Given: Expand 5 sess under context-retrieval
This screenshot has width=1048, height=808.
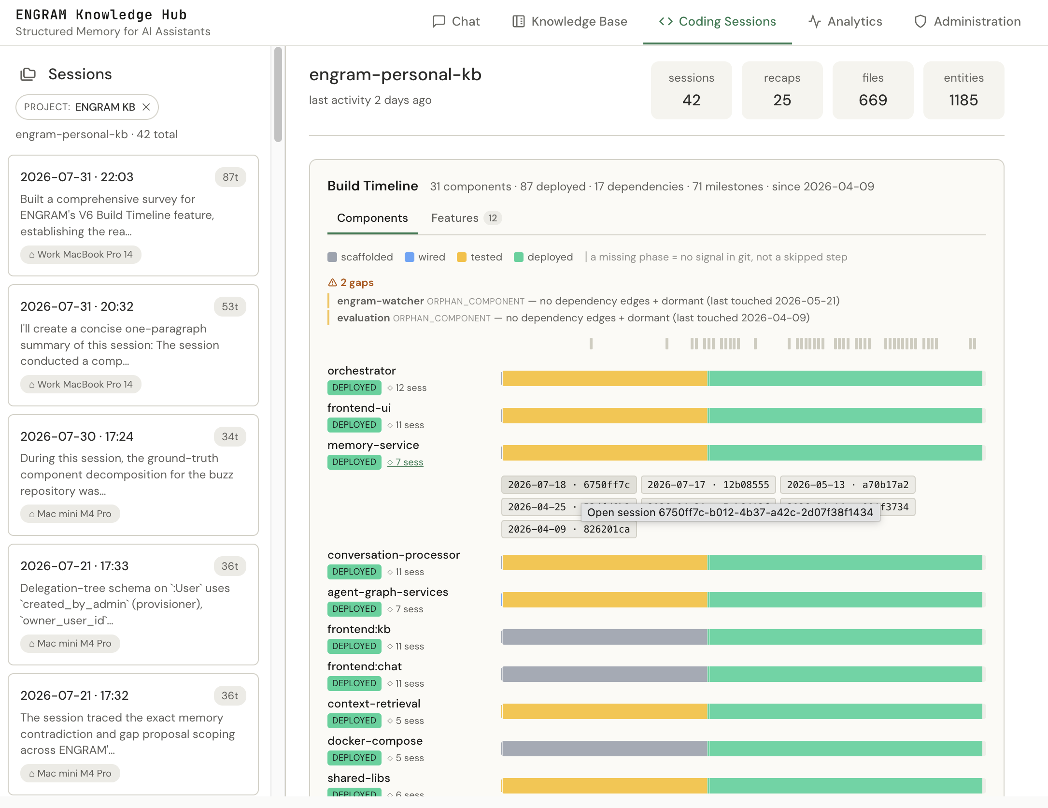Looking at the screenshot, I should point(406,721).
